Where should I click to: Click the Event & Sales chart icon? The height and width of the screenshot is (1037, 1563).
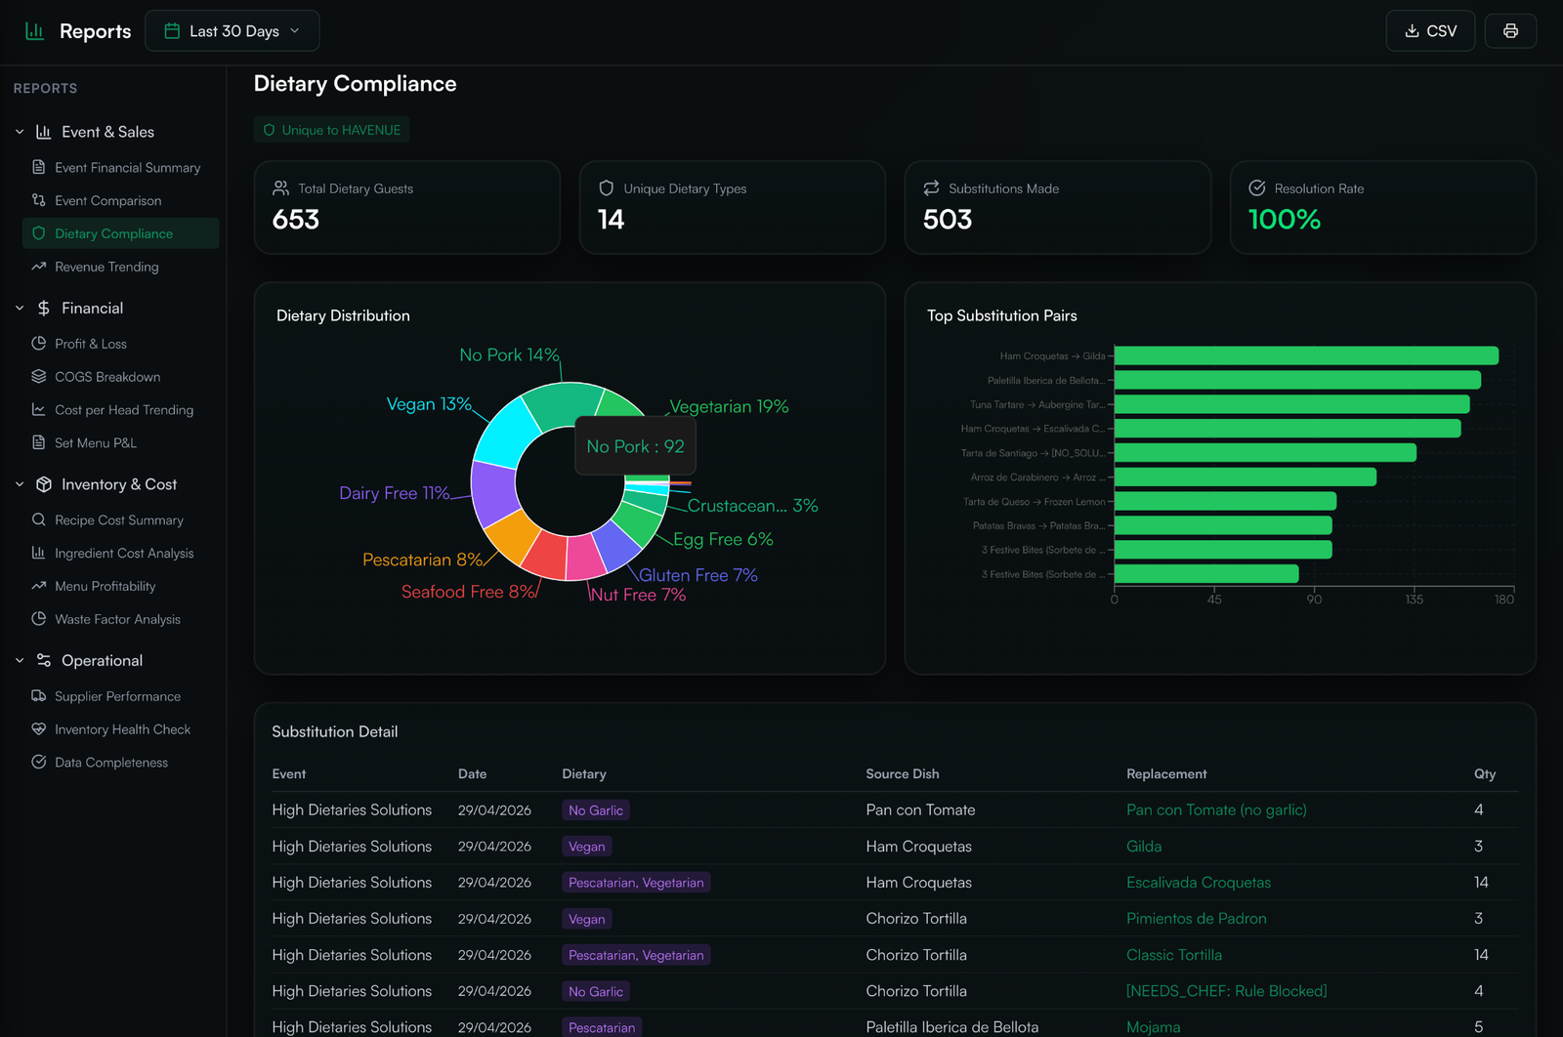coord(44,132)
